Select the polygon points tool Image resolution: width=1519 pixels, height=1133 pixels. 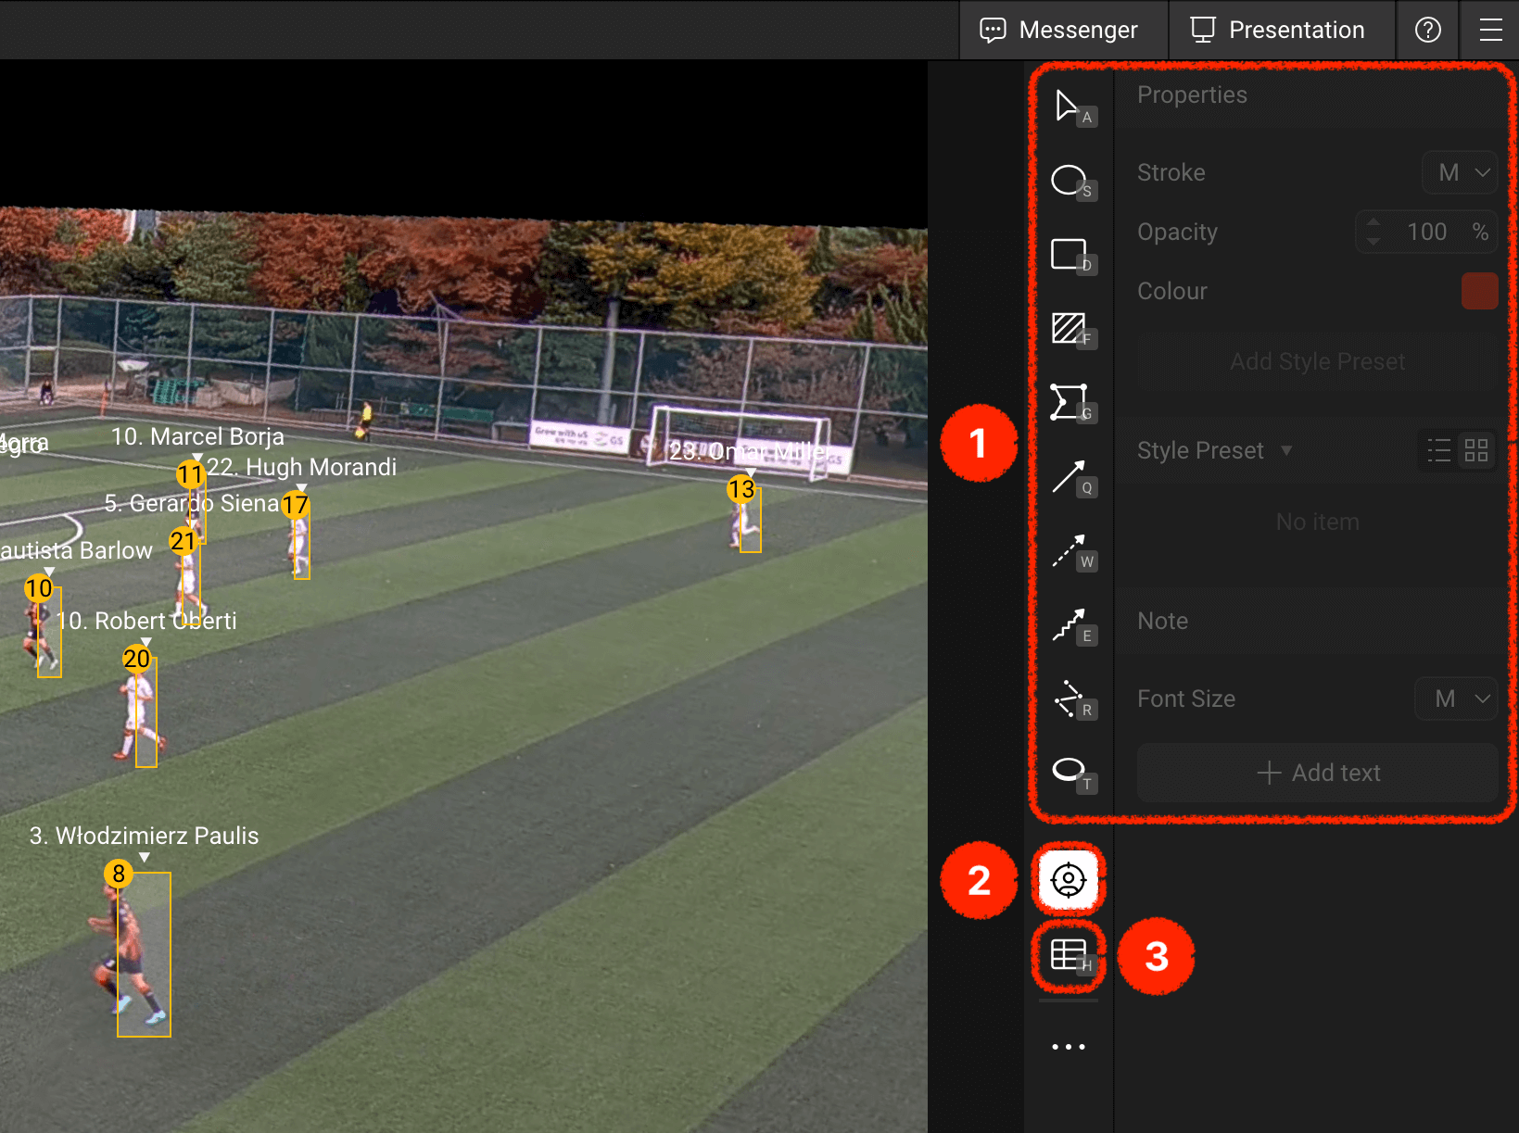coord(1072,404)
